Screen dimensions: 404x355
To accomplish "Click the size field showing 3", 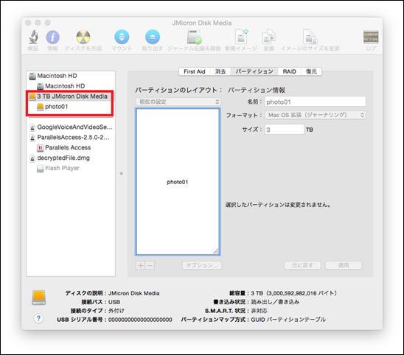I will [285, 129].
